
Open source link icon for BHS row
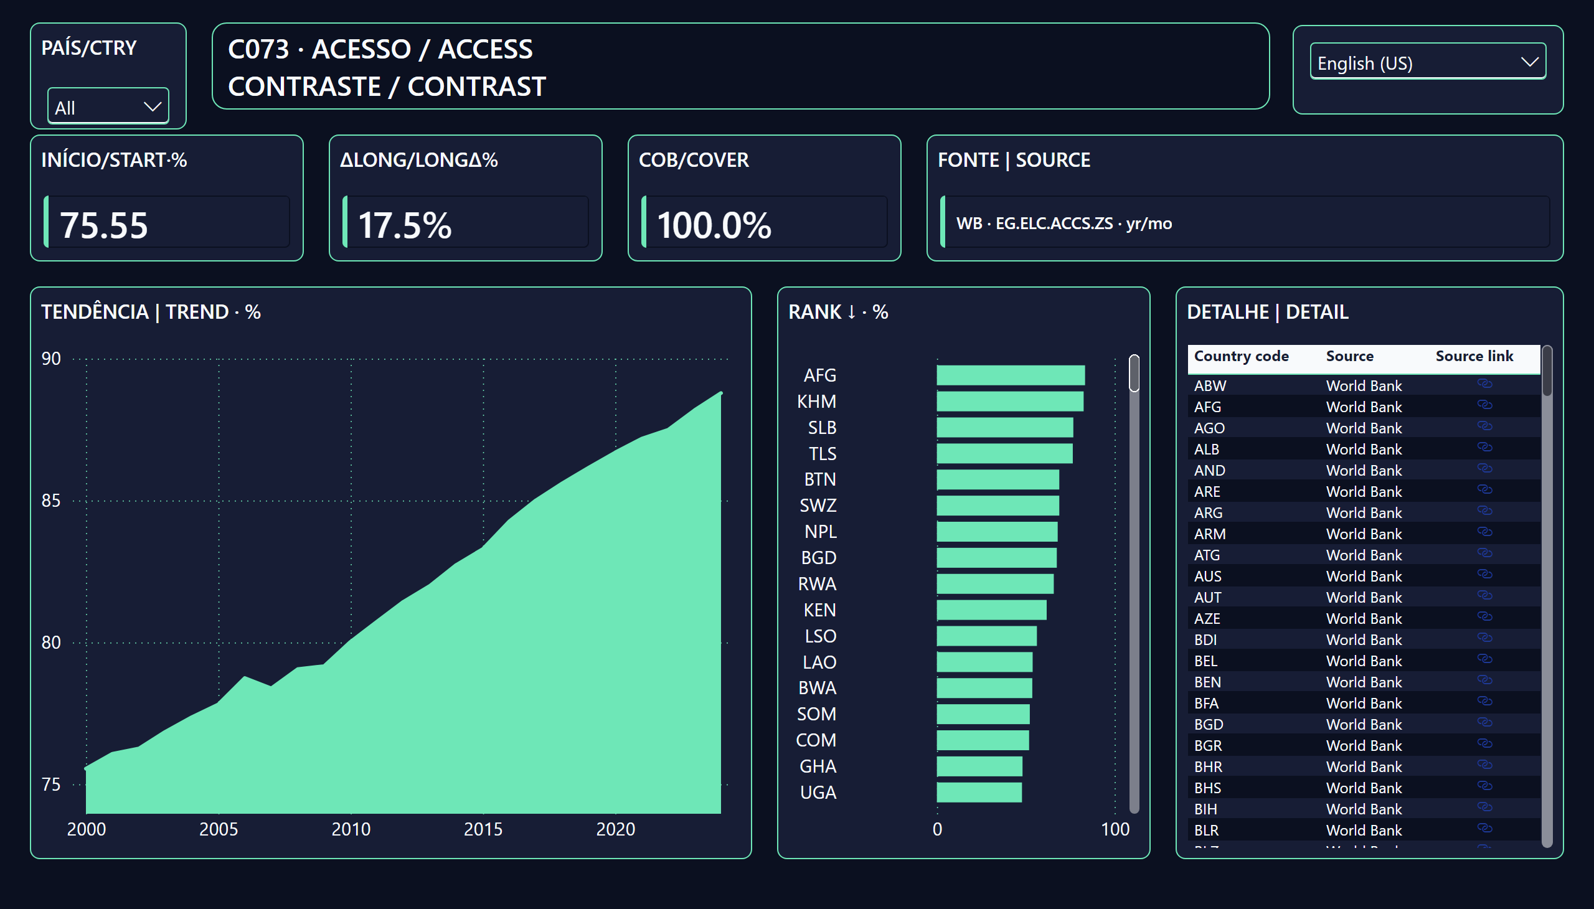tap(1484, 787)
